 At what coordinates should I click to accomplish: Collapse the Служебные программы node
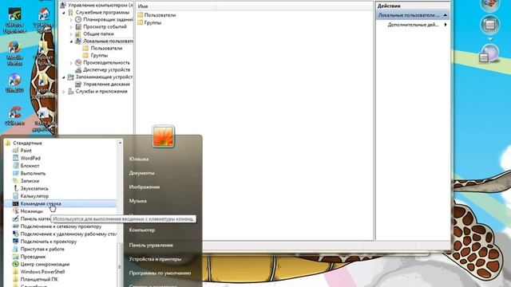point(64,13)
